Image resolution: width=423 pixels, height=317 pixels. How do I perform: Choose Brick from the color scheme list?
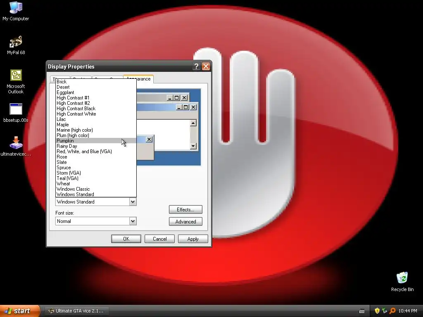pyautogui.click(x=96, y=82)
